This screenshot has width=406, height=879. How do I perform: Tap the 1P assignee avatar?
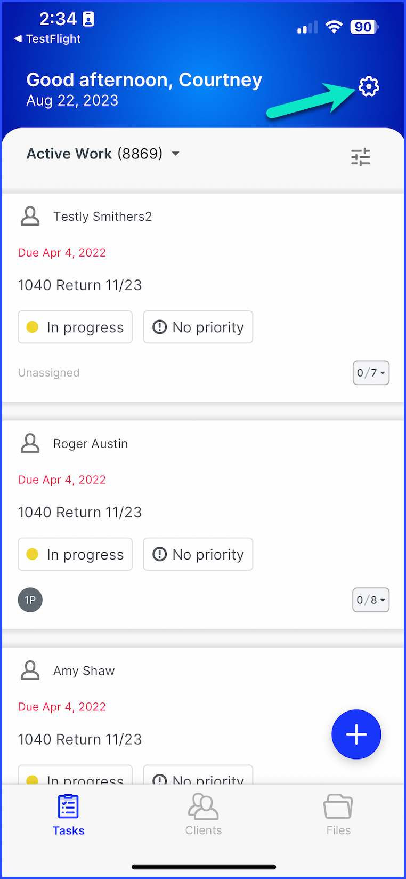[30, 600]
